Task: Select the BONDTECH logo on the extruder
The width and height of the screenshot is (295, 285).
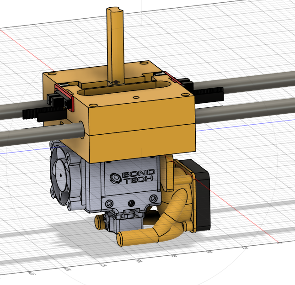Action: point(133,176)
